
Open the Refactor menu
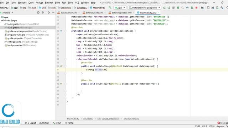point(49,2)
